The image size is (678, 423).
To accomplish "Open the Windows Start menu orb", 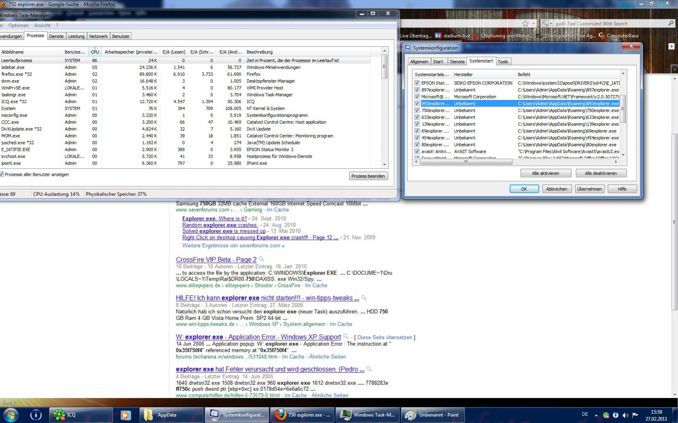I will click(10, 415).
